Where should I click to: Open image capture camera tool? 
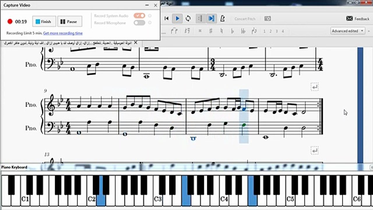pos(268,19)
